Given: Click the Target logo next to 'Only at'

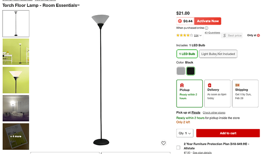Looking at the screenshot, I should [258, 35].
